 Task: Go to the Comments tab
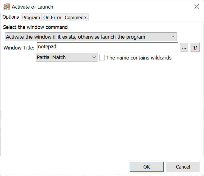click(x=76, y=17)
